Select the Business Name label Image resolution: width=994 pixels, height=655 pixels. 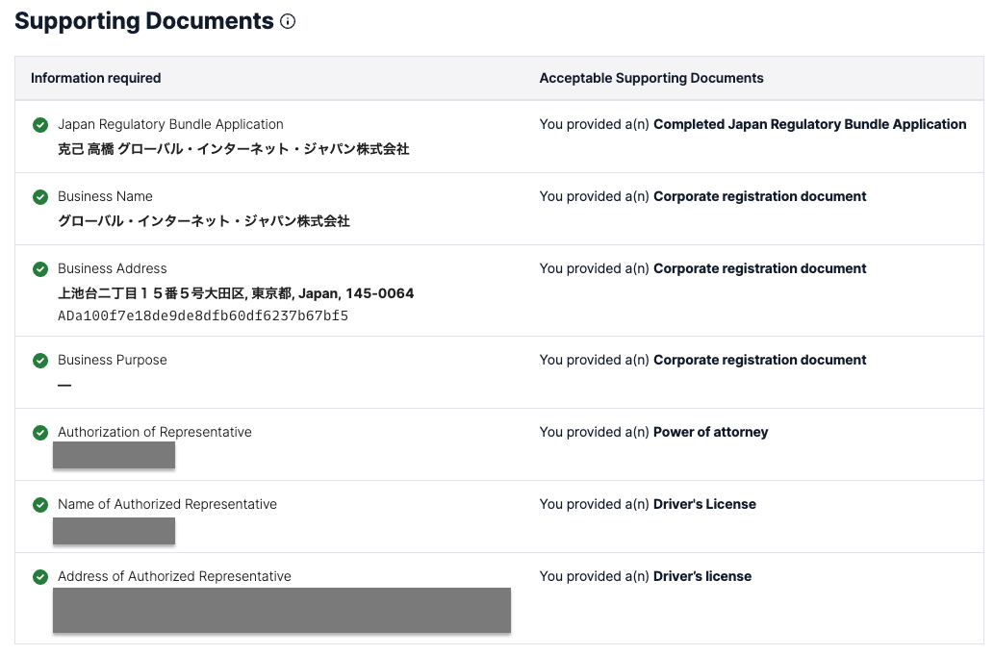pos(105,196)
